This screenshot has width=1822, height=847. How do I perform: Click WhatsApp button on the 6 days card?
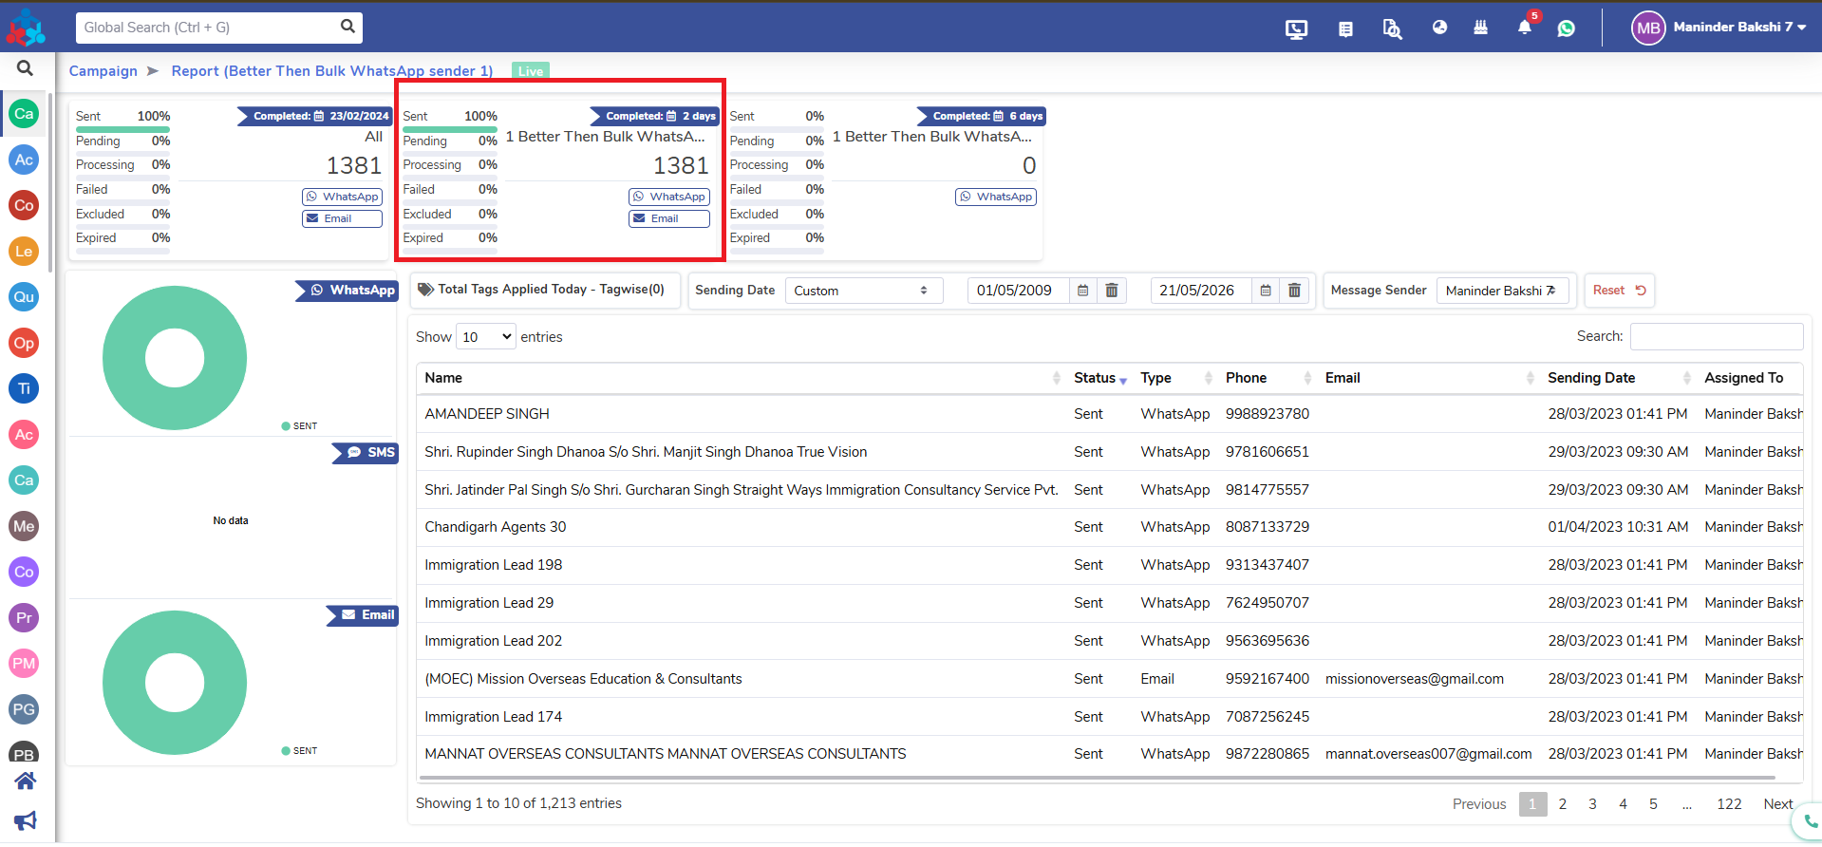point(996,197)
